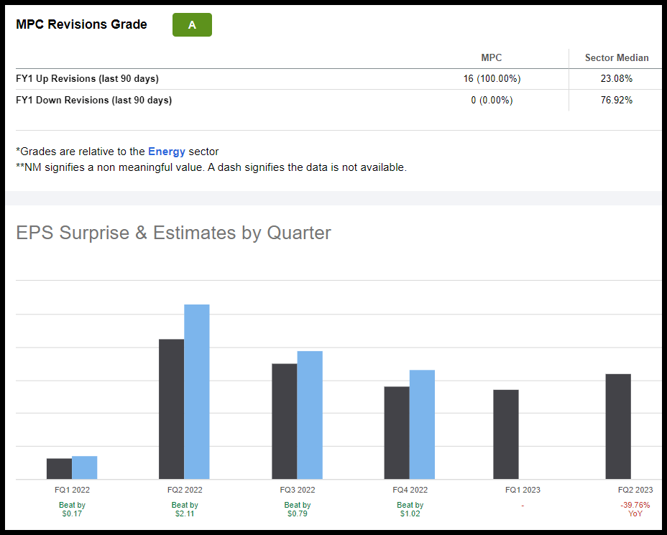This screenshot has width=667, height=535.
Task: Click the FQ2 2022 dark estimate bar
Action: [x=172, y=409]
